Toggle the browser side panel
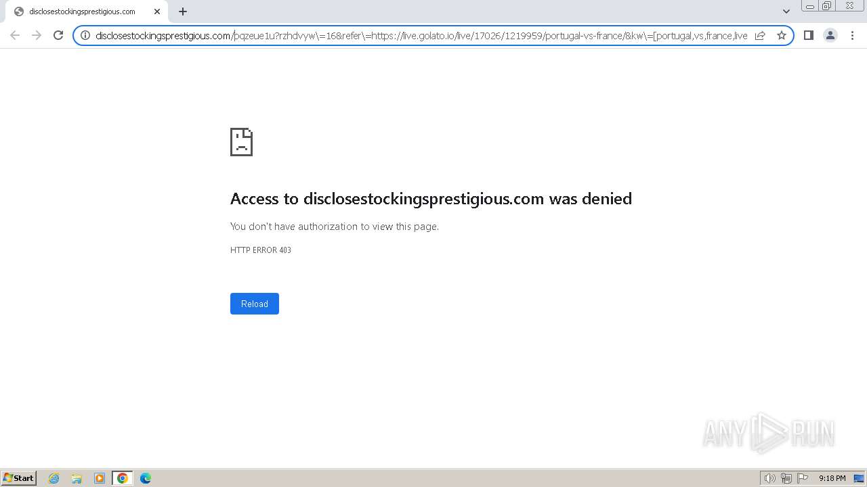 point(808,35)
